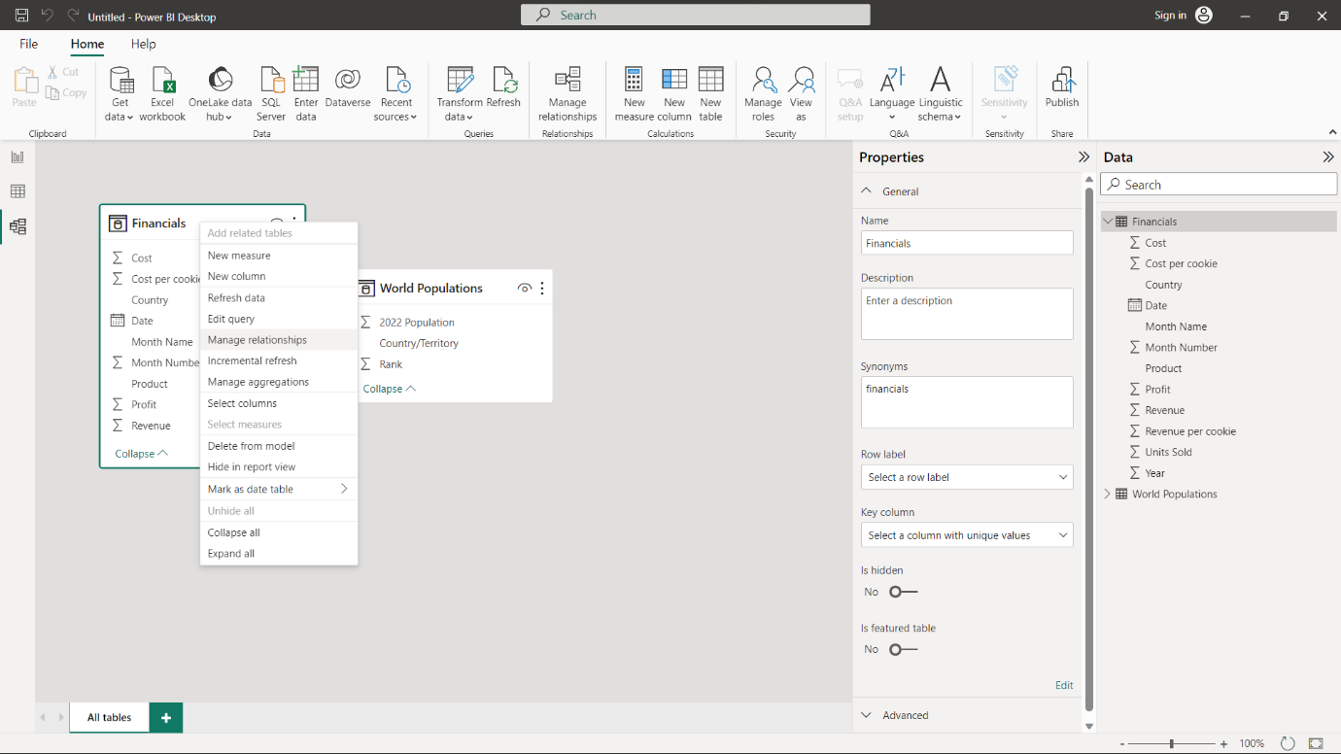Click the Description text area
Screen dimensions: 1341x754
click(967, 314)
